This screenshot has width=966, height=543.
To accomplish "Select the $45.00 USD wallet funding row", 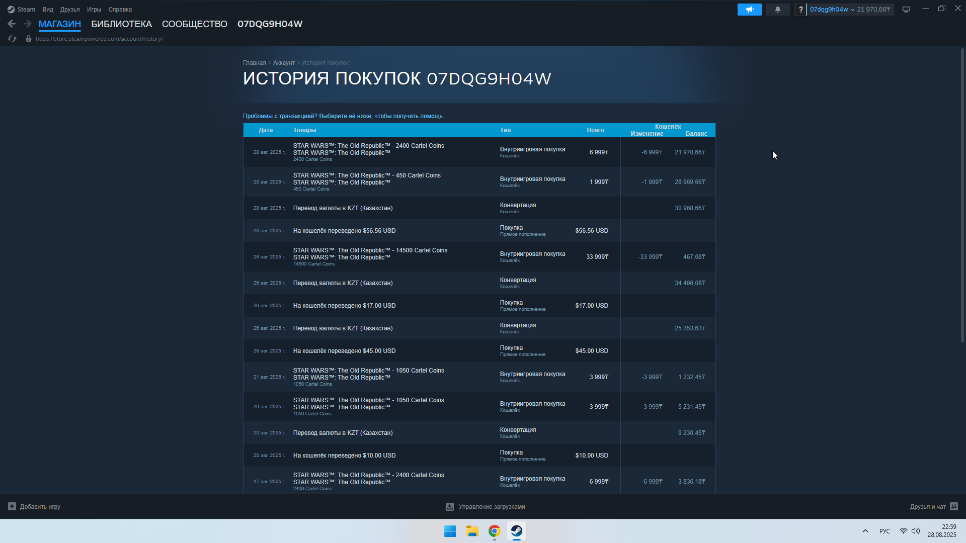I will [x=479, y=350].
